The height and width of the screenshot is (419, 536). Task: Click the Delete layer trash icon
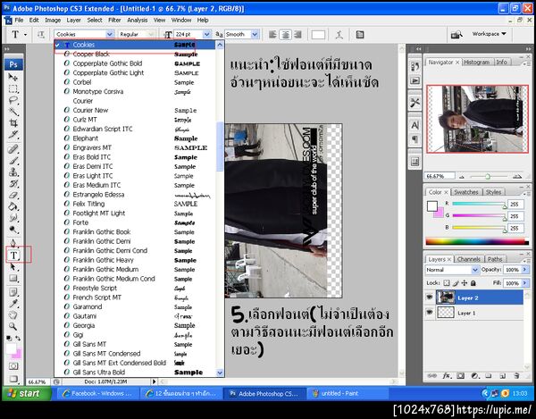pyautogui.click(x=517, y=375)
